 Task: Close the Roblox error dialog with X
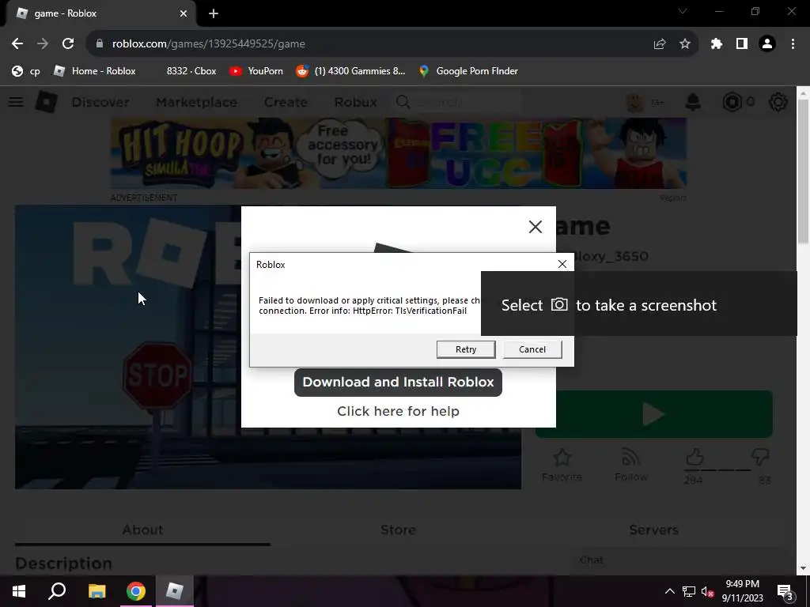coord(562,264)
